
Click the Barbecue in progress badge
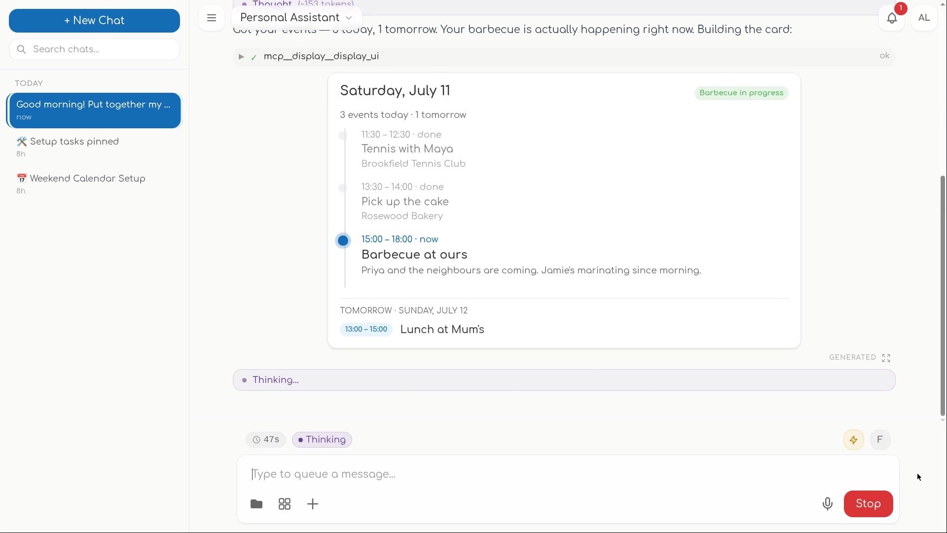click(x=741, y=93)
